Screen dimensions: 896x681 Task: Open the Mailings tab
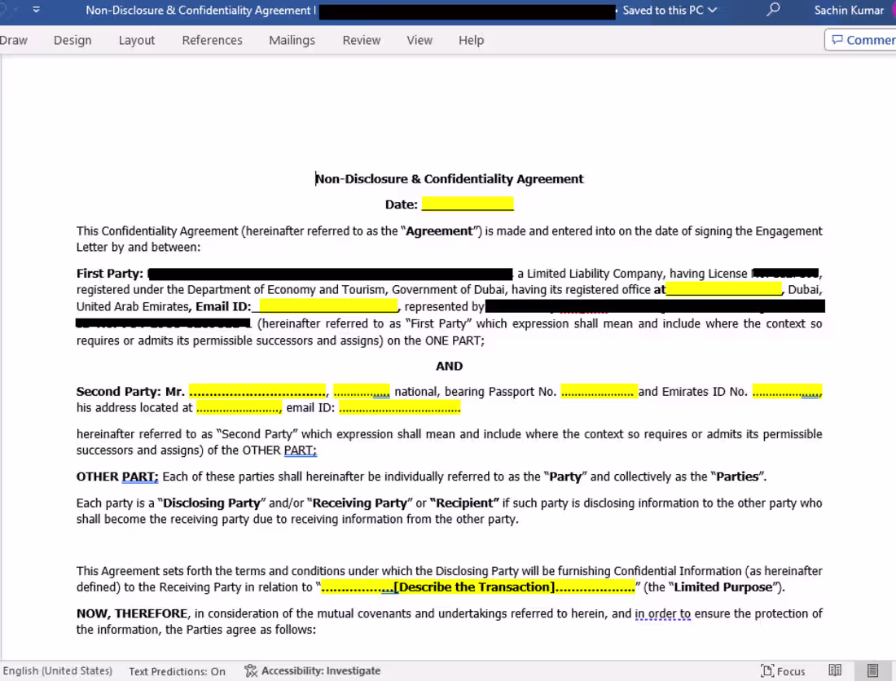[292, 40]
